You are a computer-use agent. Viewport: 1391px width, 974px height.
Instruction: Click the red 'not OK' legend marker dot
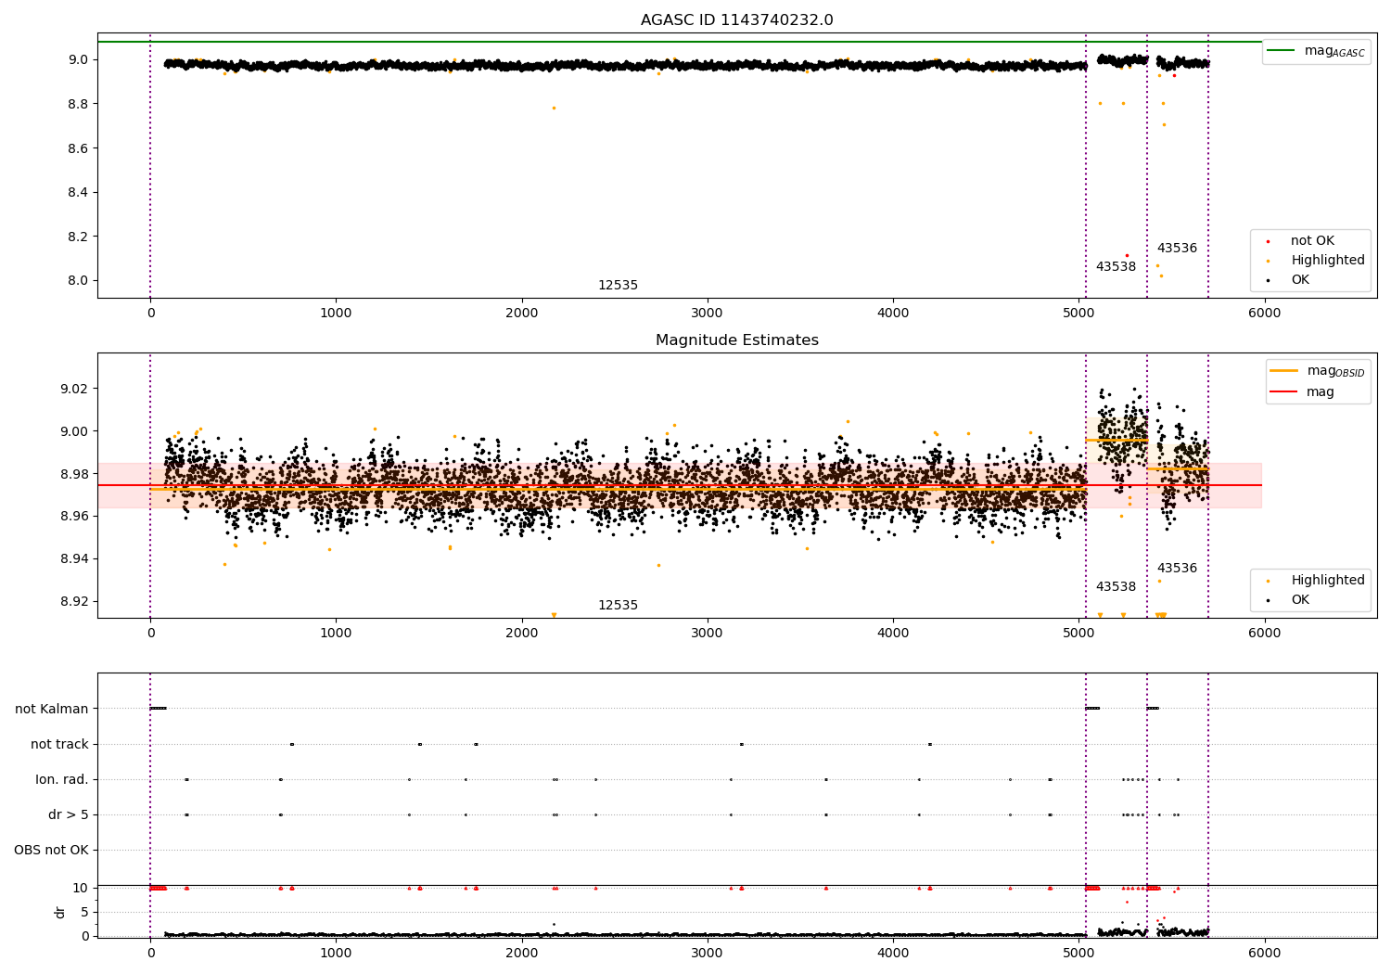[x=1268, y=241]
